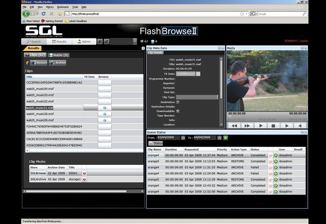
Task: Open the Clip Type dropdown
Action: [197, 97]
